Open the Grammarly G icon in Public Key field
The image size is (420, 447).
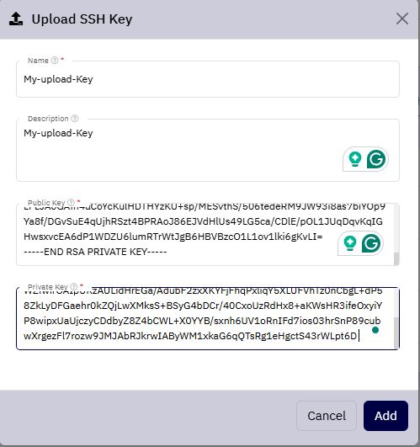[x=371, y=243]
